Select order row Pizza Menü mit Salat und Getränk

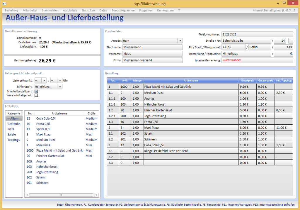(x=200, y=87)
